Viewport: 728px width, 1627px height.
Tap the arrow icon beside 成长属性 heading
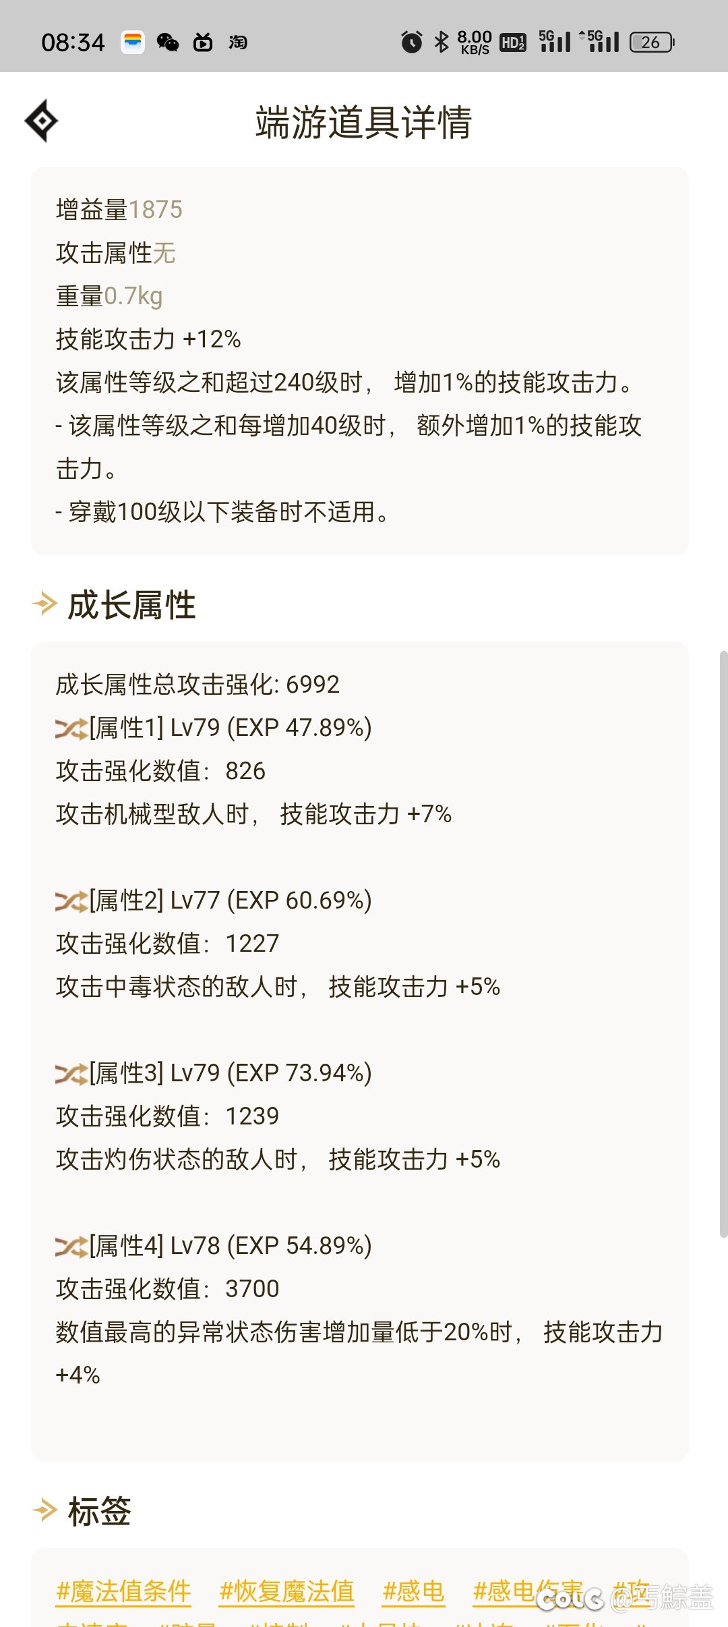tap(44, 604)
